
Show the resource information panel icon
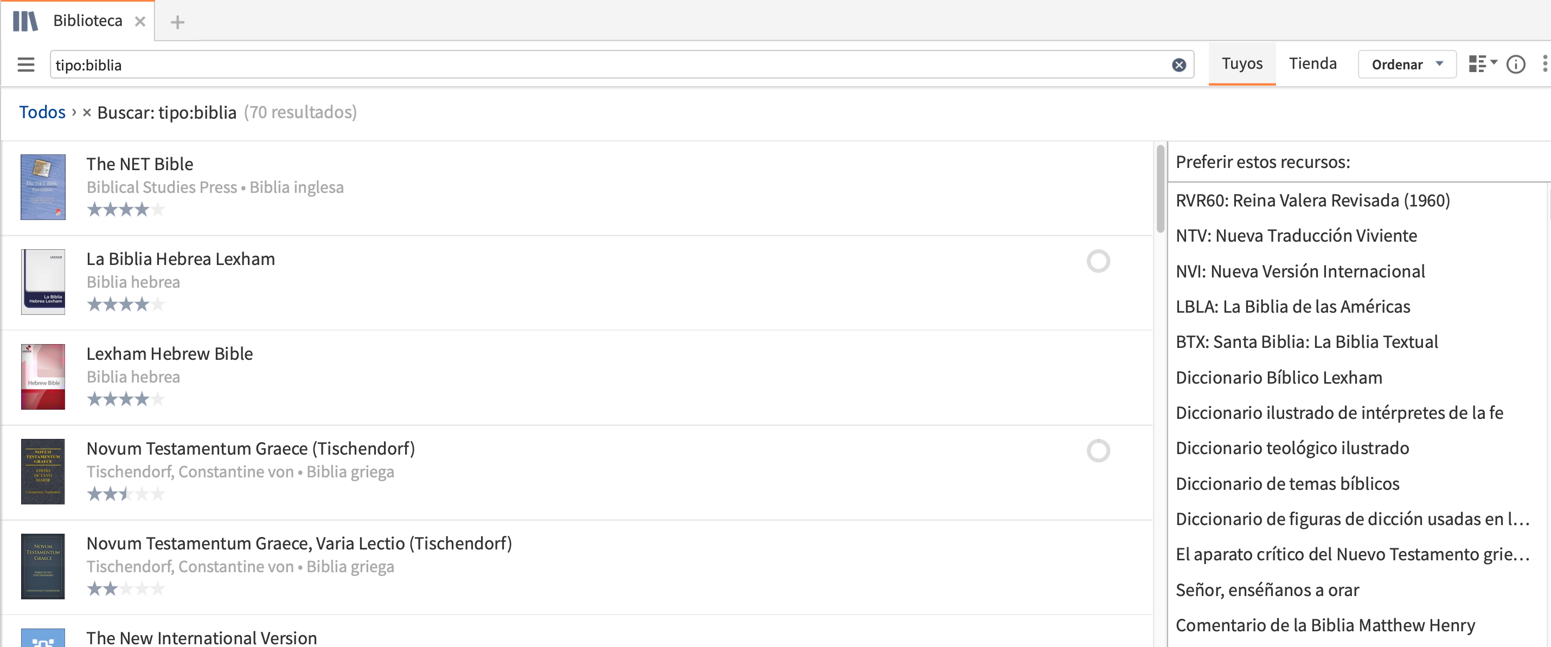coord(1515,64)
